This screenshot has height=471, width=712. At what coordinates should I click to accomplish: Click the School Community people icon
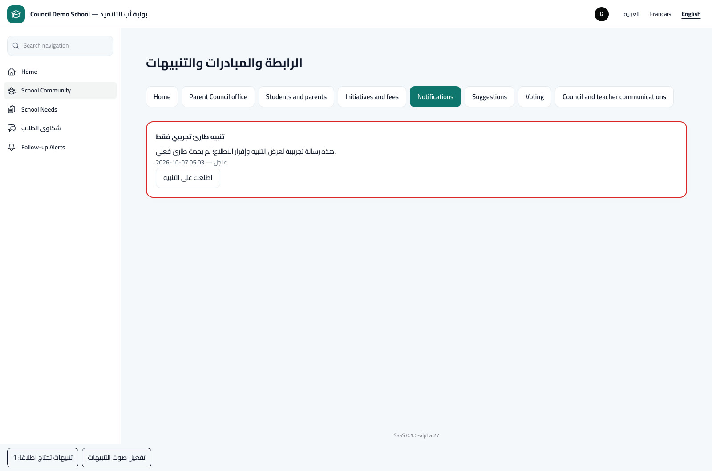tap(12, 91)
